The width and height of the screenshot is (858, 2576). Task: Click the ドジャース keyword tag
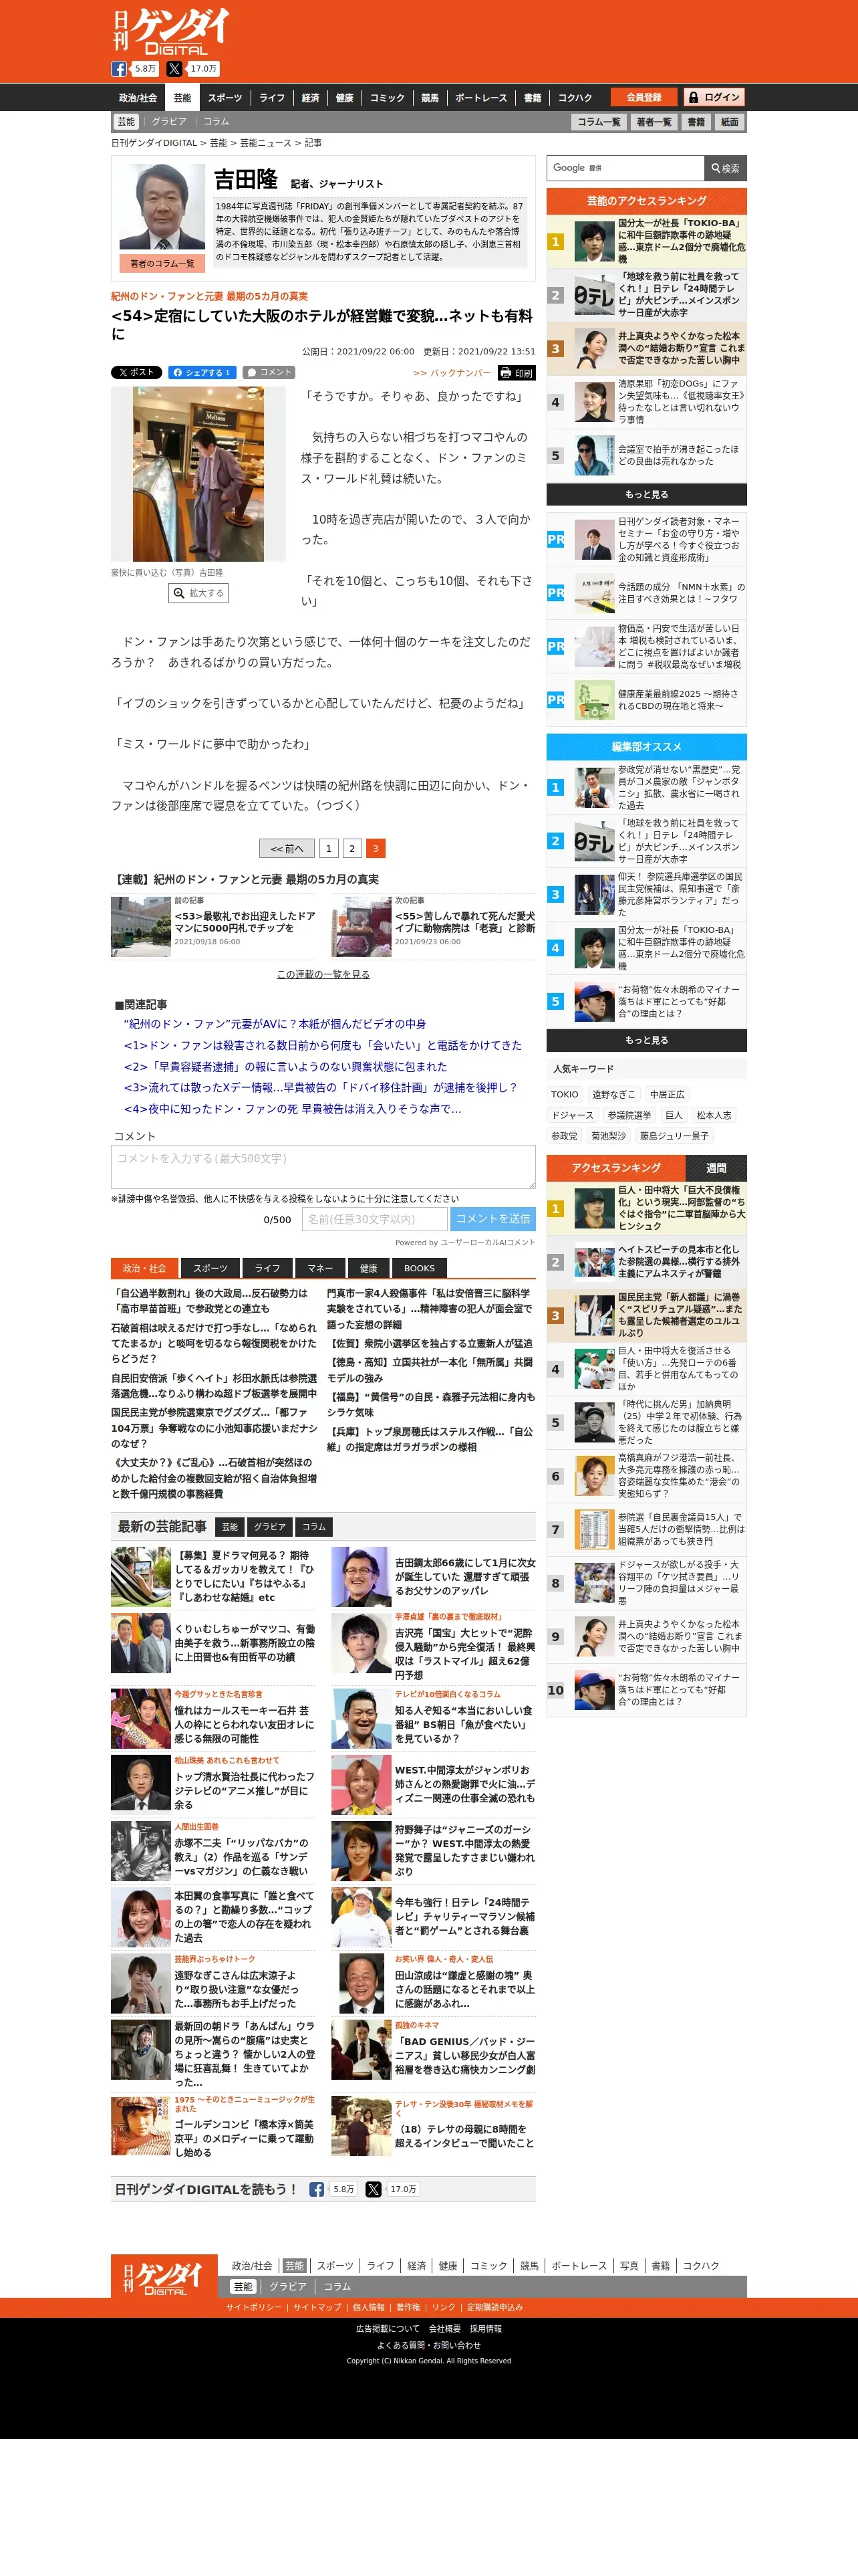pyautogui.click(x=573, y=1115)
